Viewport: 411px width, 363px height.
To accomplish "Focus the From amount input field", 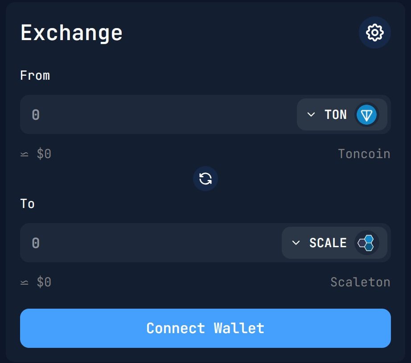I will (x=158, y=114).
